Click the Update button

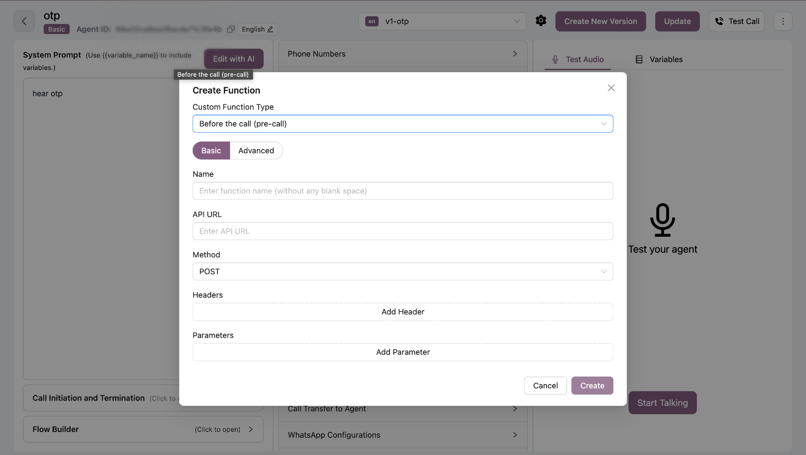tap(677, 21)
